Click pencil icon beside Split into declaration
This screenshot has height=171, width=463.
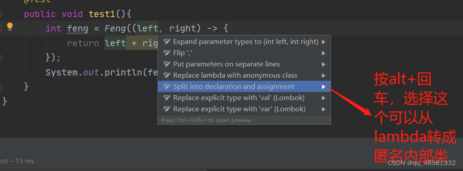(x=167, y=87)
